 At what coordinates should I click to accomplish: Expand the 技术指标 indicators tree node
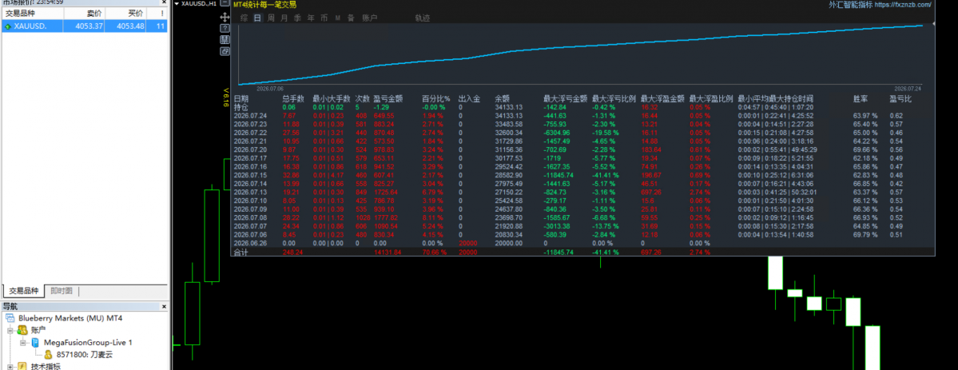click(10, 366)
